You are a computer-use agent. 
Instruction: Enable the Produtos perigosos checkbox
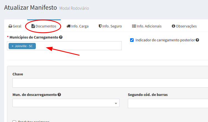14,121
